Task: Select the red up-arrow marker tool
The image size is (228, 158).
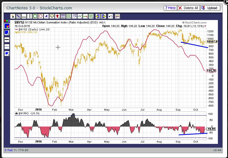Action: (58, 16)
